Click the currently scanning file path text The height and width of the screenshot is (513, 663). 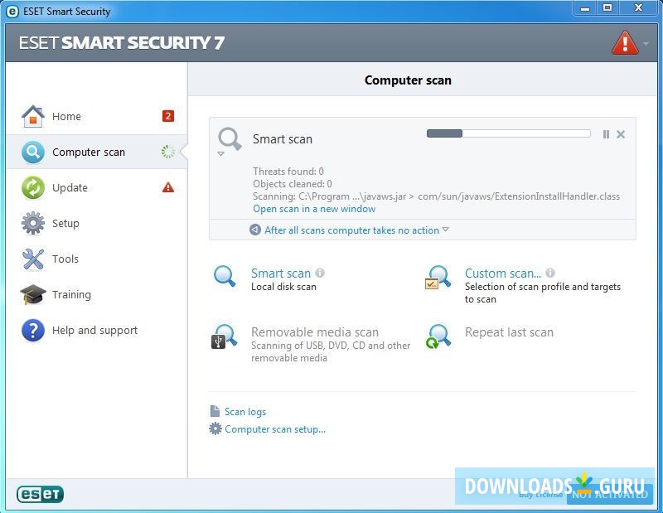point(437,196)
